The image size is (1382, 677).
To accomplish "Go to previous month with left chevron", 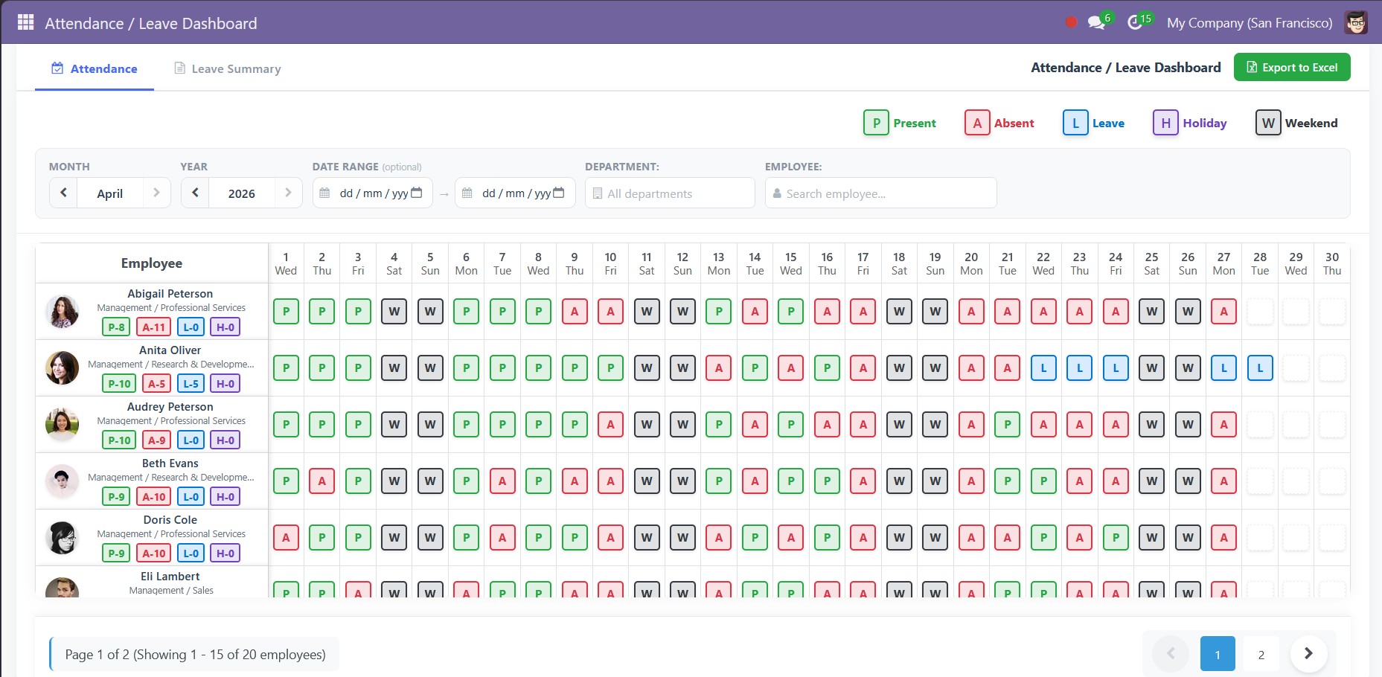I will point(63,193).
